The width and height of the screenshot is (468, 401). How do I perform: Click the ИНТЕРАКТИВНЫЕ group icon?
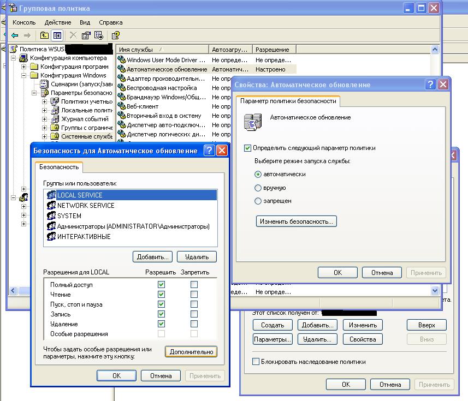(x=51, y=236)
